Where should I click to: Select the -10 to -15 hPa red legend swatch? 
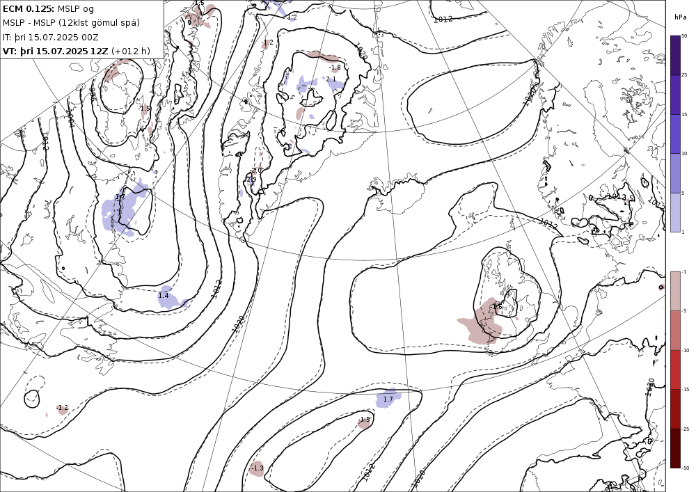pos(675,370)
